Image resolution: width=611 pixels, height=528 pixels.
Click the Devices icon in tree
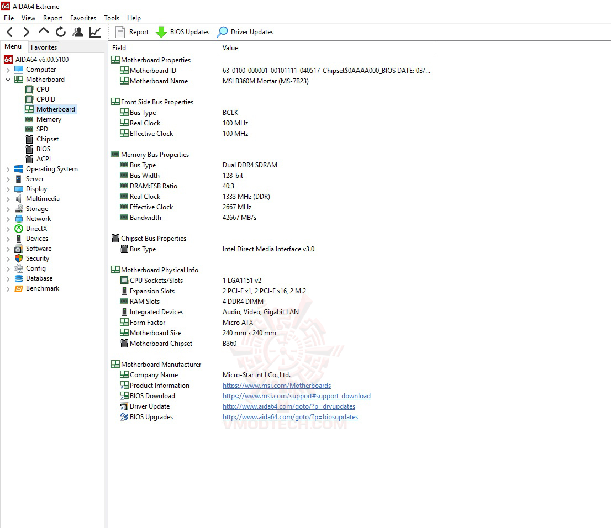pyautogui.click(x=19, y=239)
